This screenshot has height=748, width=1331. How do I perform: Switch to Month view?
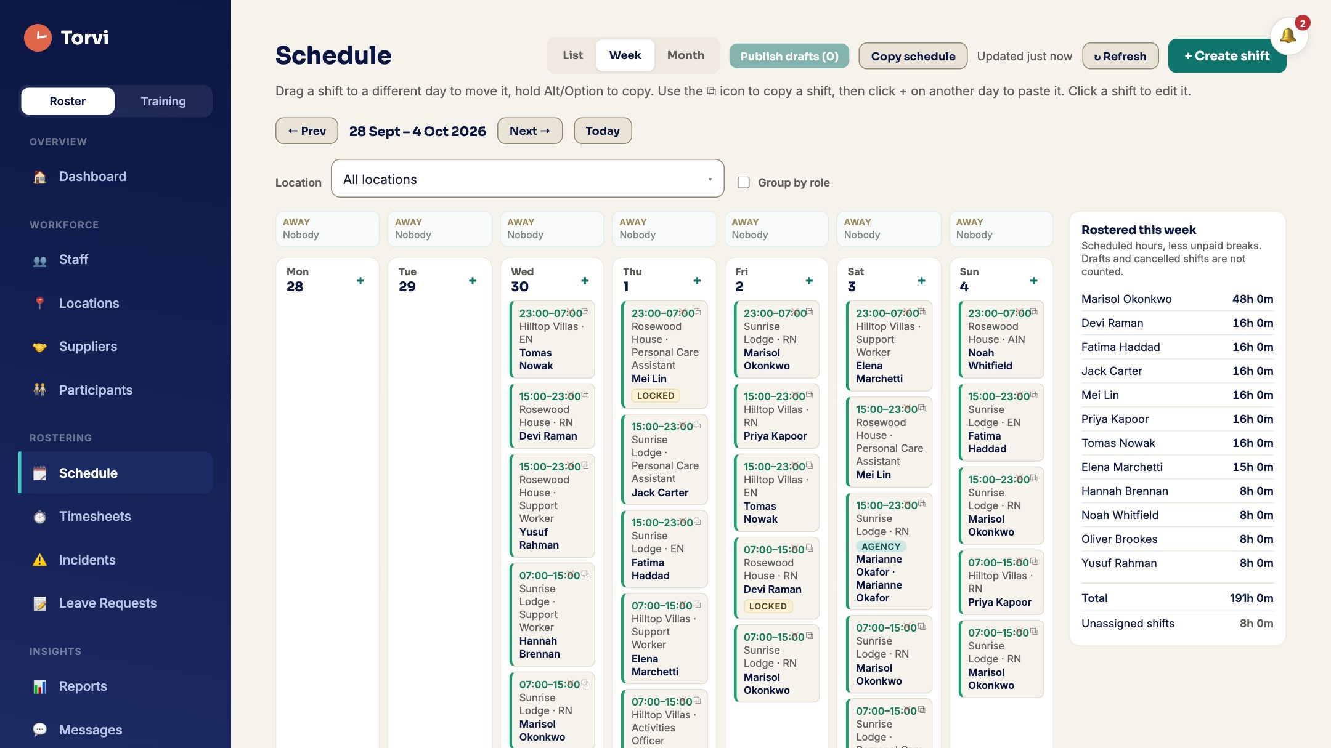[x=685, y=55]
